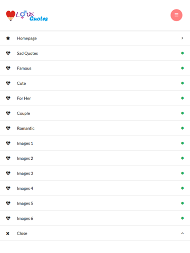Click the green dot on Images 5 row
Screen dimensions: 190x253
tap(183, 203)
